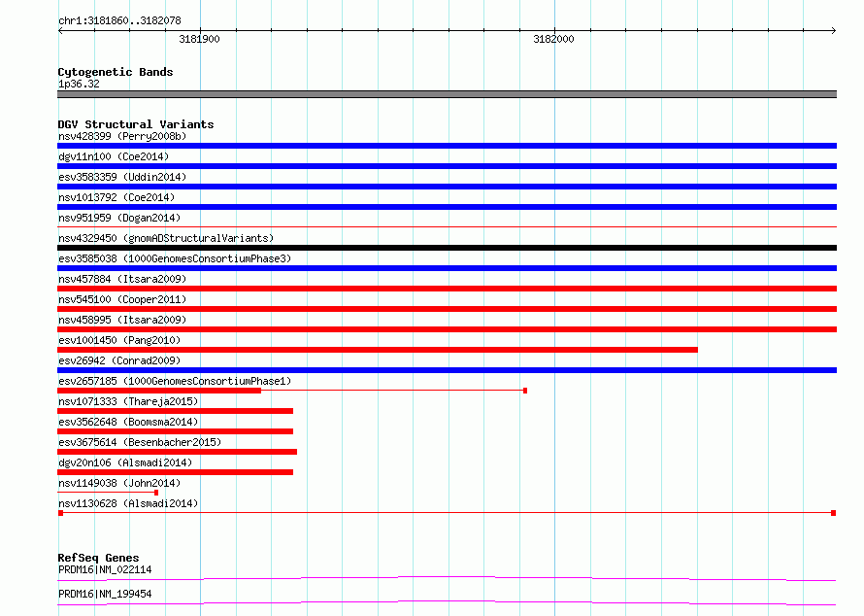This screenshot has width=864, height=616.
Task: Click the blue bar under dgv11n100 (Coe2014)
Action: click(447, 166)
